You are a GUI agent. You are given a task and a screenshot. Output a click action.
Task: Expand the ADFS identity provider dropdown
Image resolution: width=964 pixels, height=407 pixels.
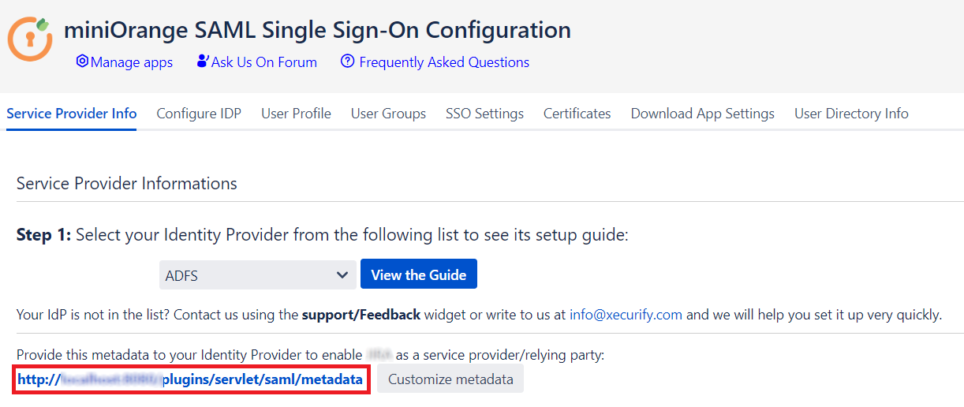coord(258,274)
